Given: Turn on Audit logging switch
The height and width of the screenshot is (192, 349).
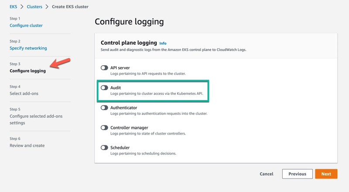Looking at the screenshot, I should (104, 88).
